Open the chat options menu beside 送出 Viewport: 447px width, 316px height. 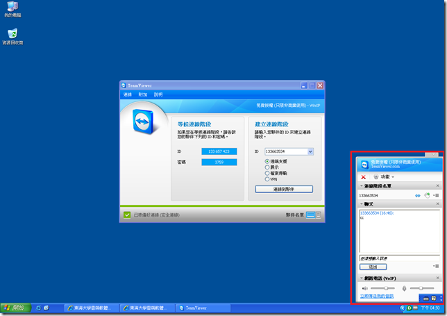[436, 267]
